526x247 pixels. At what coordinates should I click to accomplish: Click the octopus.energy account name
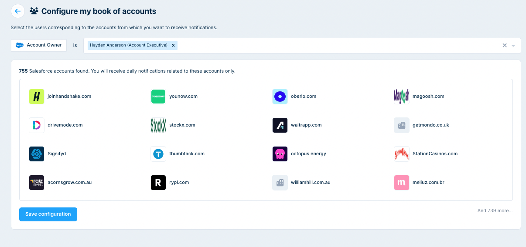(308, 154)
